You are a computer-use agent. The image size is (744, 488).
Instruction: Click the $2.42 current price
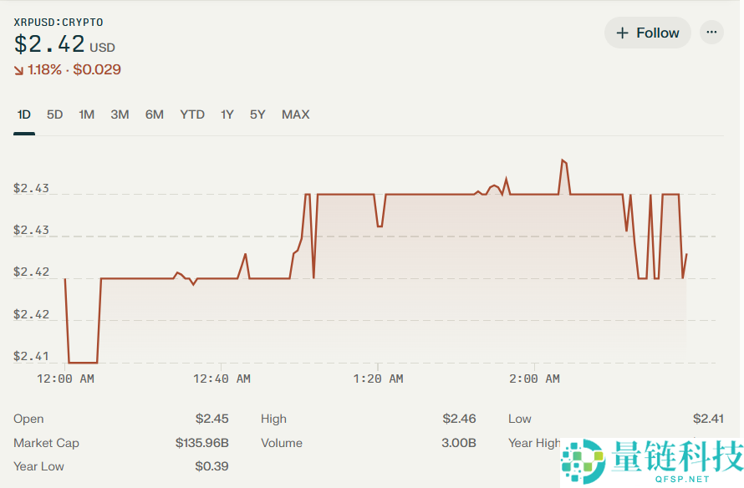(x=49, y=45)
